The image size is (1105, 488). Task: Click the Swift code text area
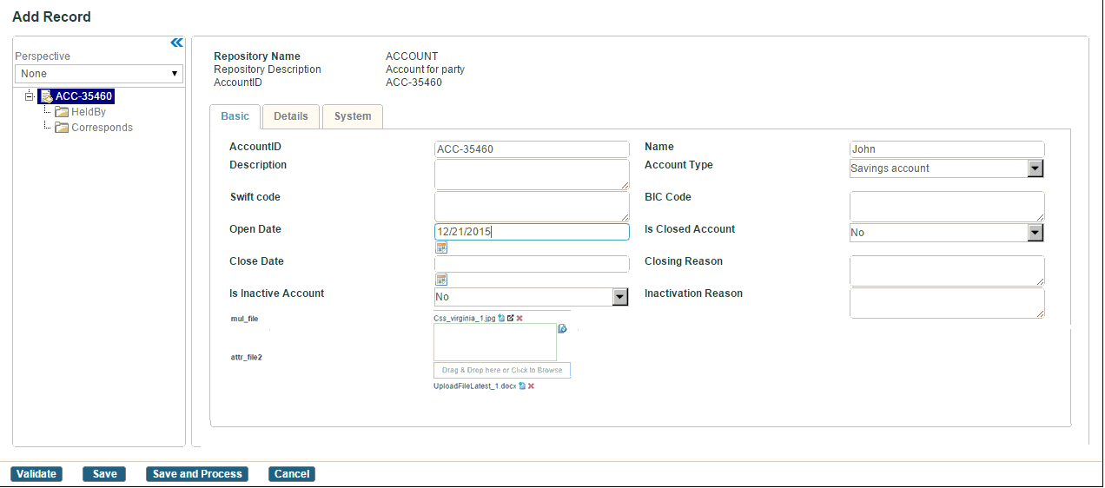click(532, 207)
